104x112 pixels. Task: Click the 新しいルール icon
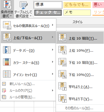(4, 84)
